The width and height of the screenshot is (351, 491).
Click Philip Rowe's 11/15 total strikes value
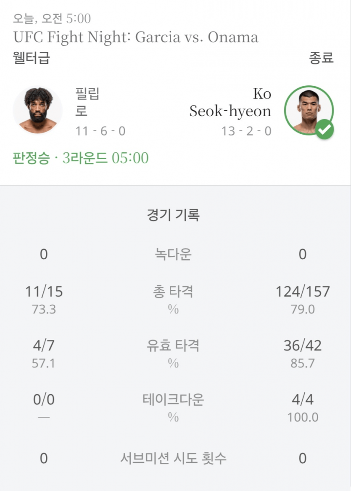(44, 292)
